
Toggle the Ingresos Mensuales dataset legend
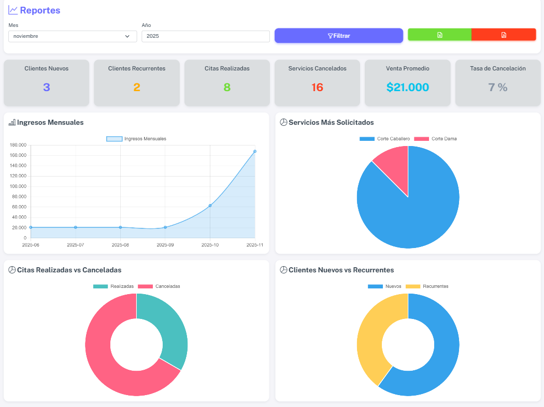pos(136,139)
